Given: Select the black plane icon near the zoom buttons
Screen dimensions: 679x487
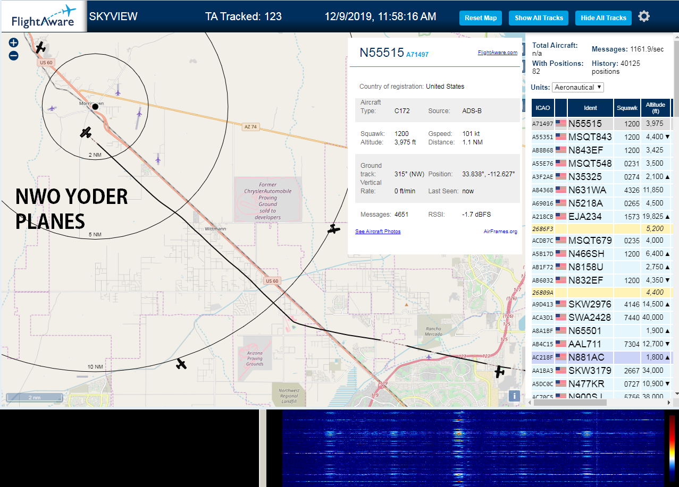Looking at the screenshot, I should 40,47.
